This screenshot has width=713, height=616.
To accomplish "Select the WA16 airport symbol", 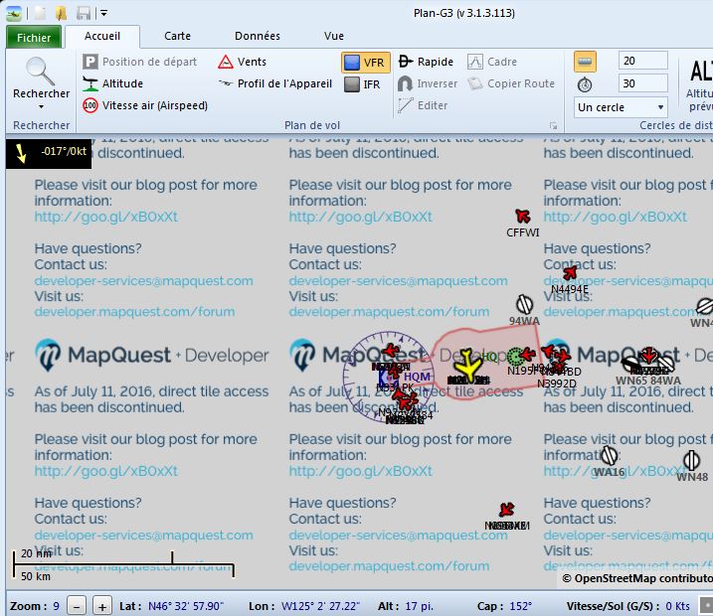I will (x=609, y=455).
